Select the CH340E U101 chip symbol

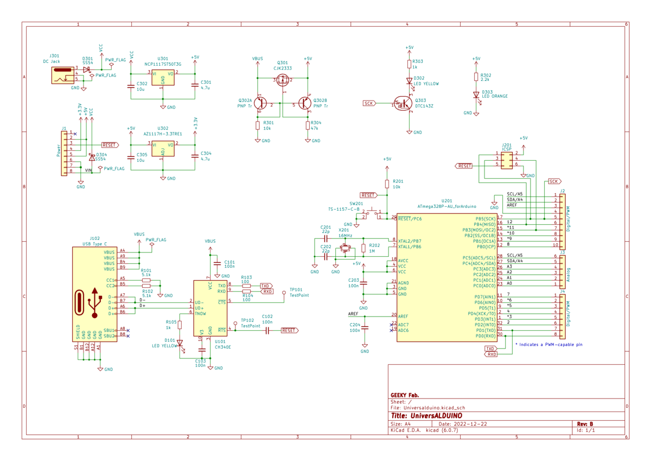[210, 307]
